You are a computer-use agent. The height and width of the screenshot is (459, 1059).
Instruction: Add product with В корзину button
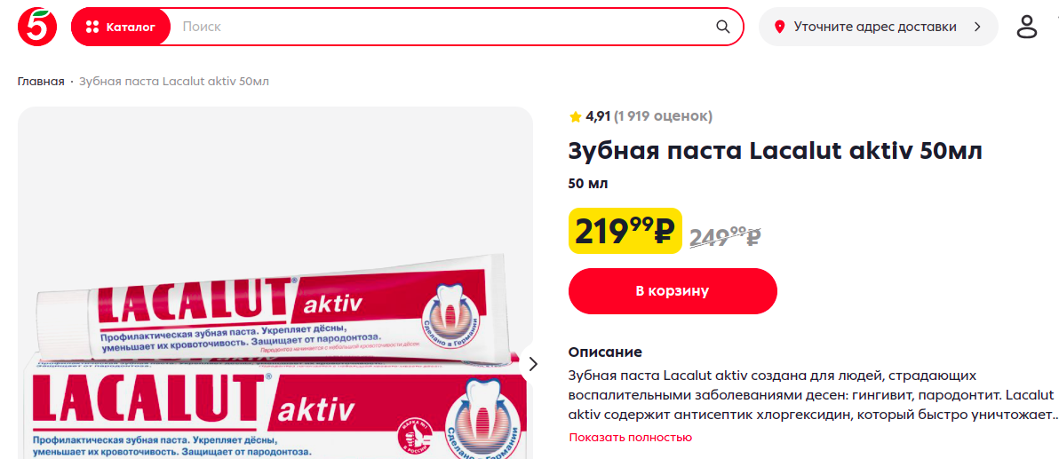click(673, 291)
